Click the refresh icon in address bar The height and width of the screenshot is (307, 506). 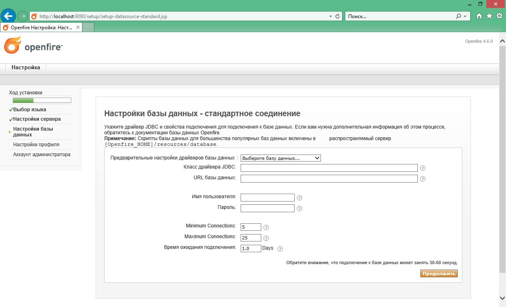[x=337, y=16]
